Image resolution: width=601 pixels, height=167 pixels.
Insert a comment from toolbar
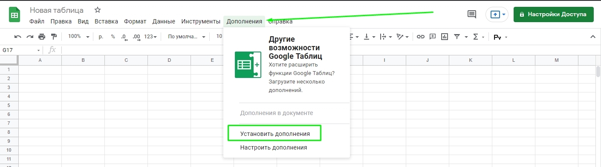(433, 37)
